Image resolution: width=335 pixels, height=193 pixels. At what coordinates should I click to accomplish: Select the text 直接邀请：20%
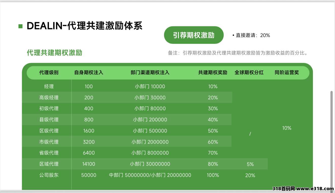click(253, 35)
